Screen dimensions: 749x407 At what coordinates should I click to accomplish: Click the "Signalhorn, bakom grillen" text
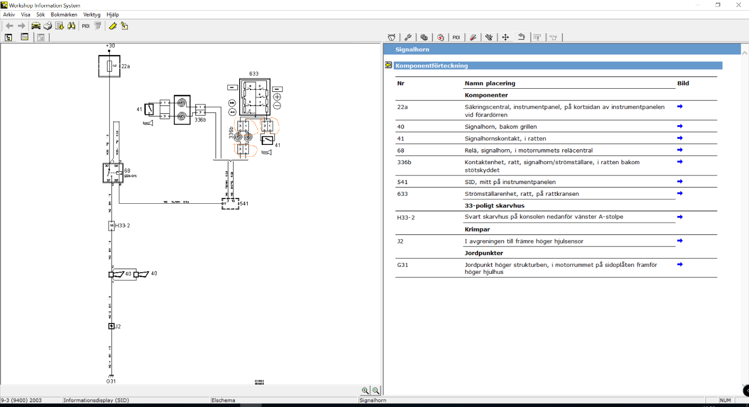(501, 127)
